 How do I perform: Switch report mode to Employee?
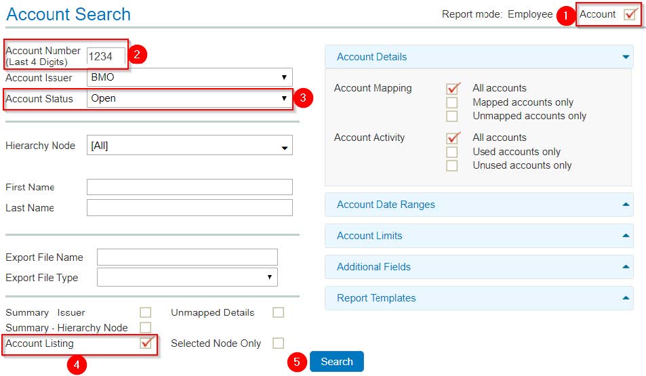pos(530,14)
